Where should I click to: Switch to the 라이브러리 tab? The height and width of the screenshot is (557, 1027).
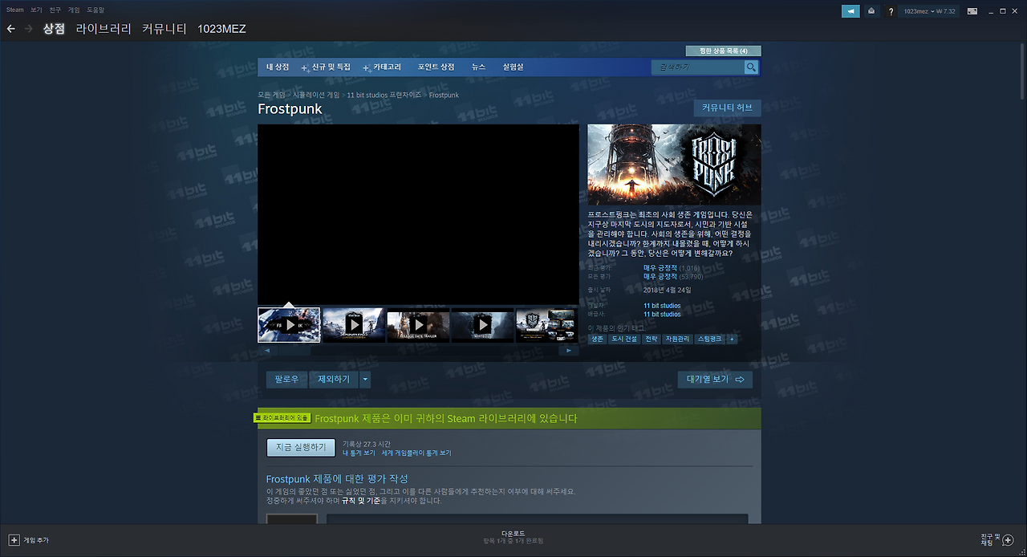(x=104, y=29)
